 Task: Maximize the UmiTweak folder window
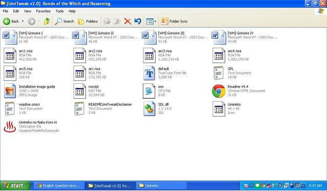coord(316,4)
